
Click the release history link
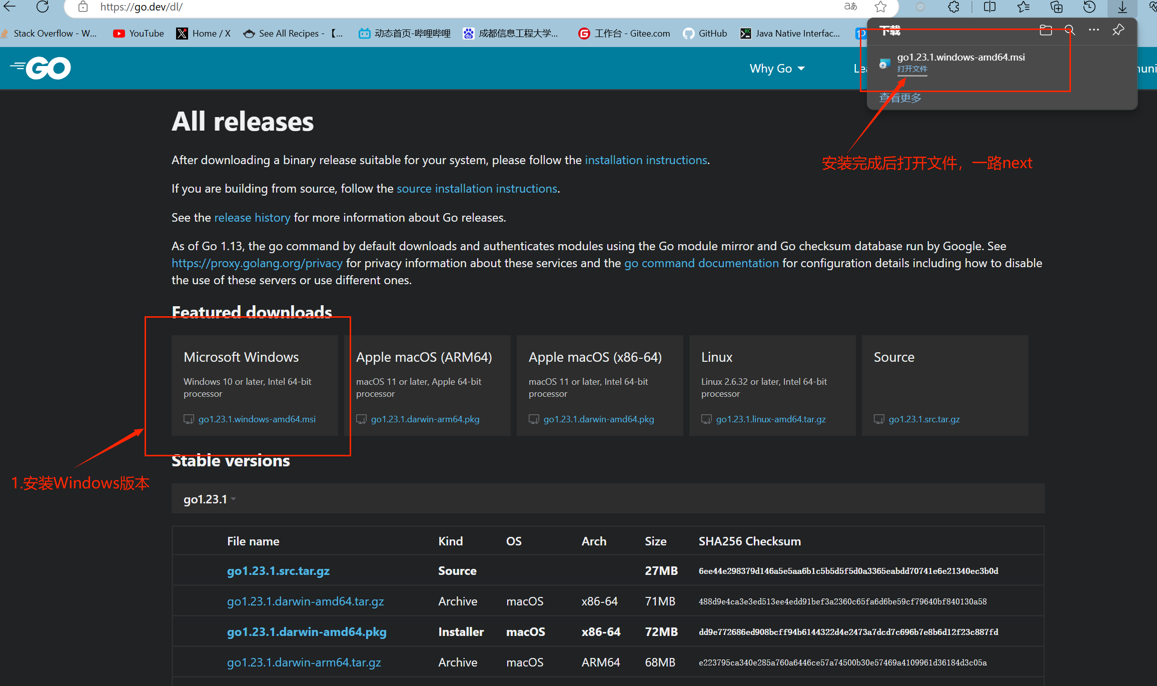coord(252,218)
